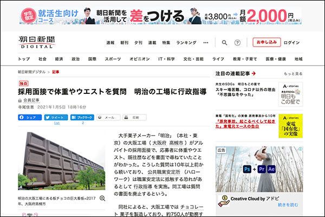Click 続きを読む in the Adobe ad
This screenshot has height=217, width=325.
(288, 205)
